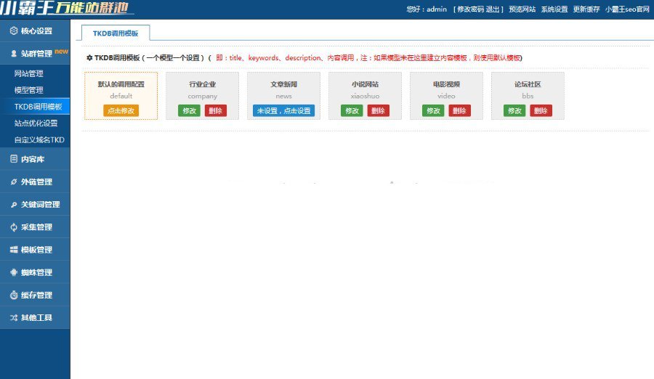This screenshot has height=379, width=654.
Task: Click the gear icon beside 核心设置
Action: [14, 31]
